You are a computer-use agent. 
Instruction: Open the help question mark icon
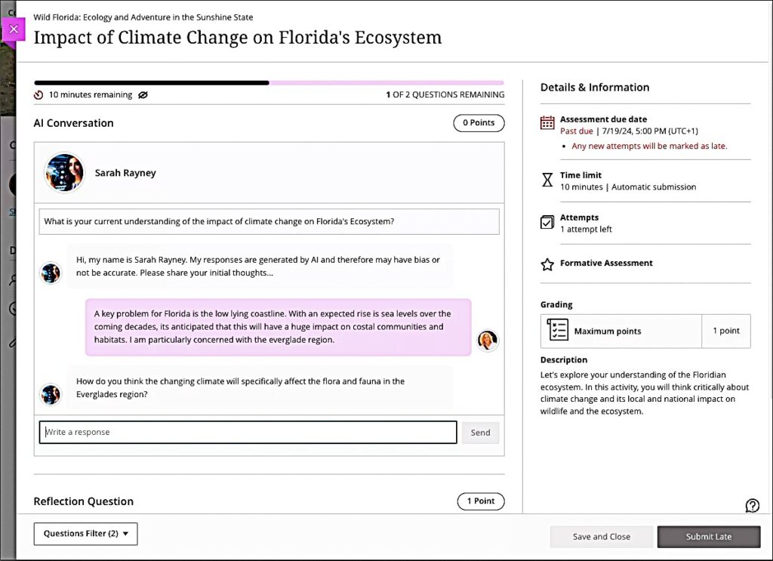752,505
